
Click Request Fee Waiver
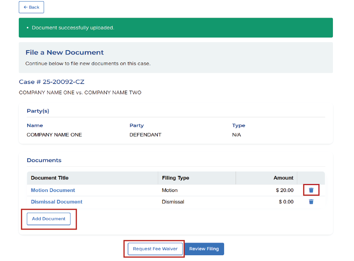(155, 249)
